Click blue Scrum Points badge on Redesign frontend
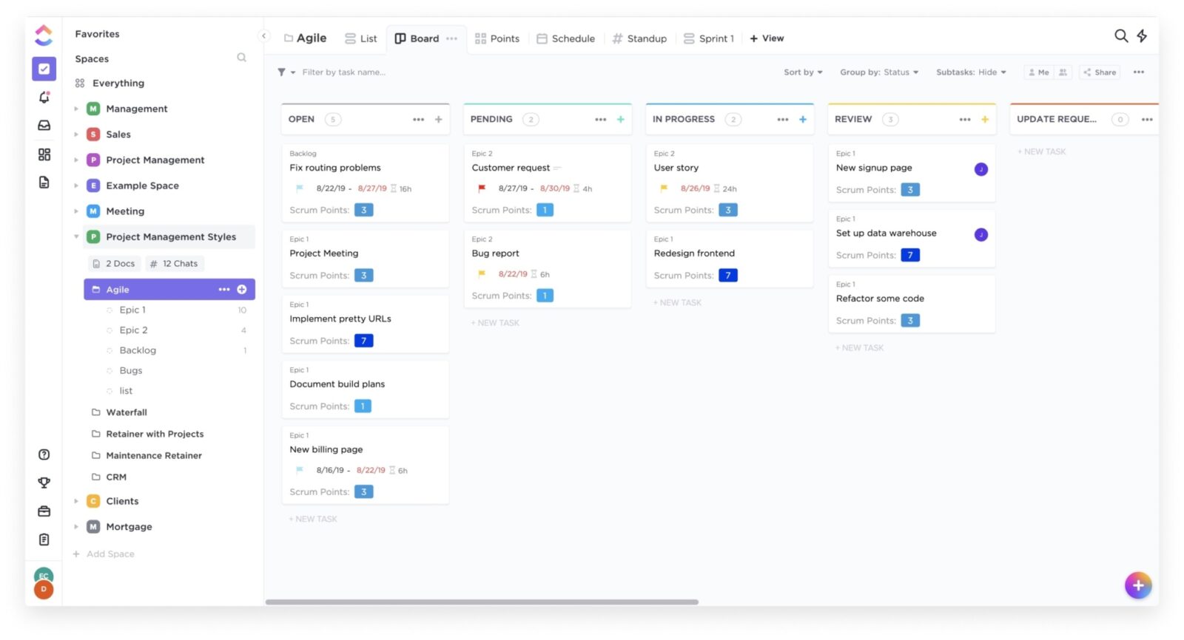Image resolution: width=1184 pixels, height=640 pixels. pos(727,276)
